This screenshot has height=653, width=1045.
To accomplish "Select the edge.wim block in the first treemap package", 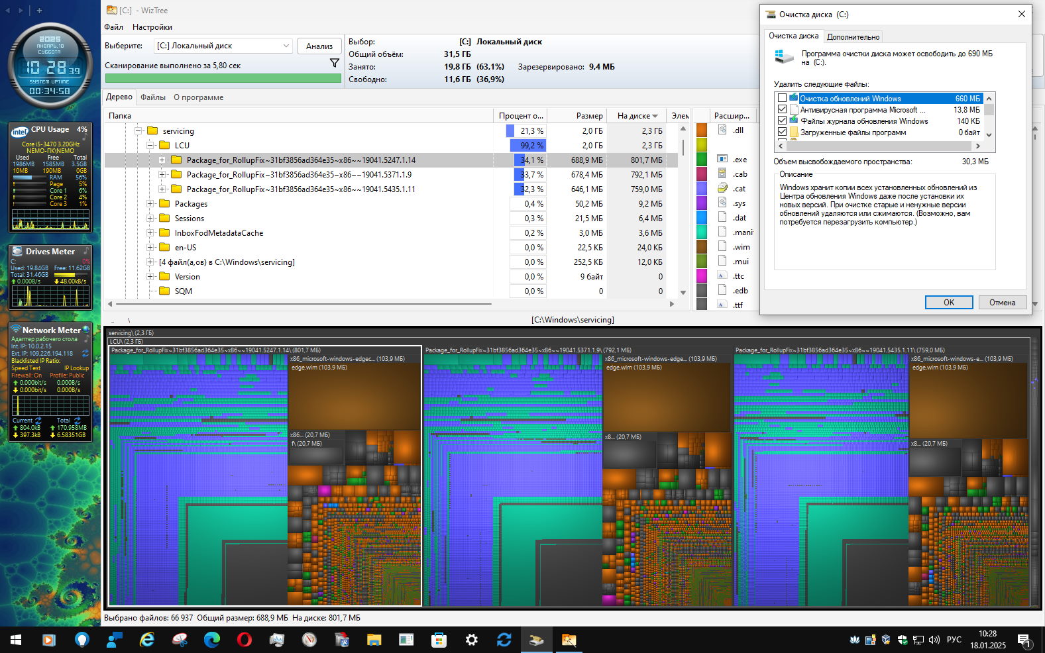I will point(354,397).
